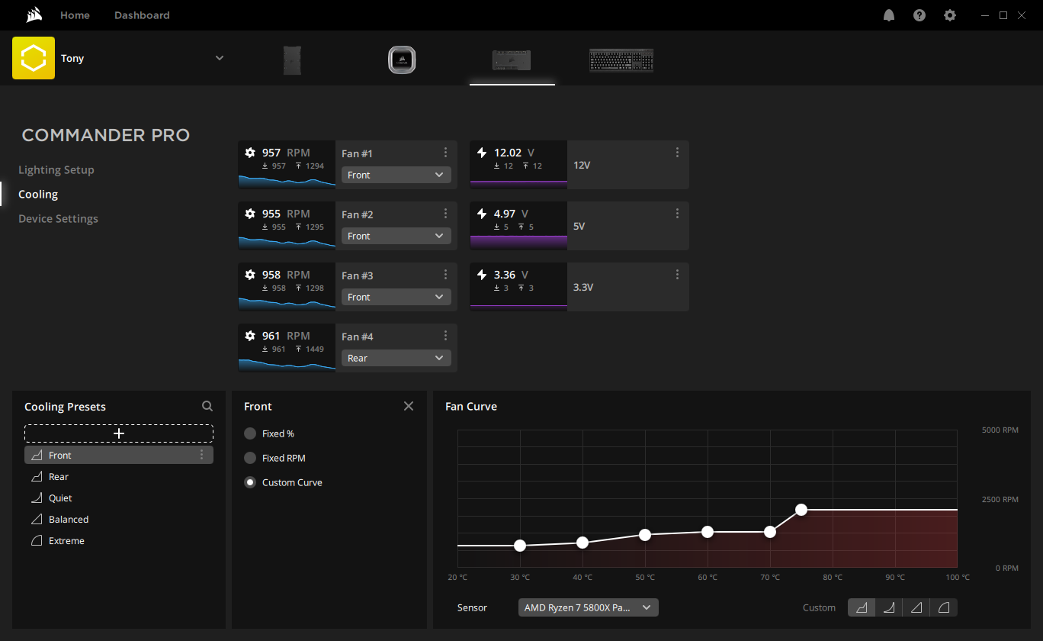Open Fan #4 three-dot options menu
This screenshot has width=1043, height=641.
(446, 336)
